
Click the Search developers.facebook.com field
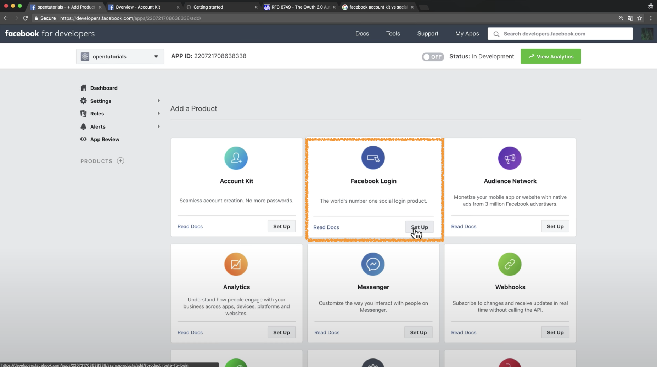click(x=560, y=34)
